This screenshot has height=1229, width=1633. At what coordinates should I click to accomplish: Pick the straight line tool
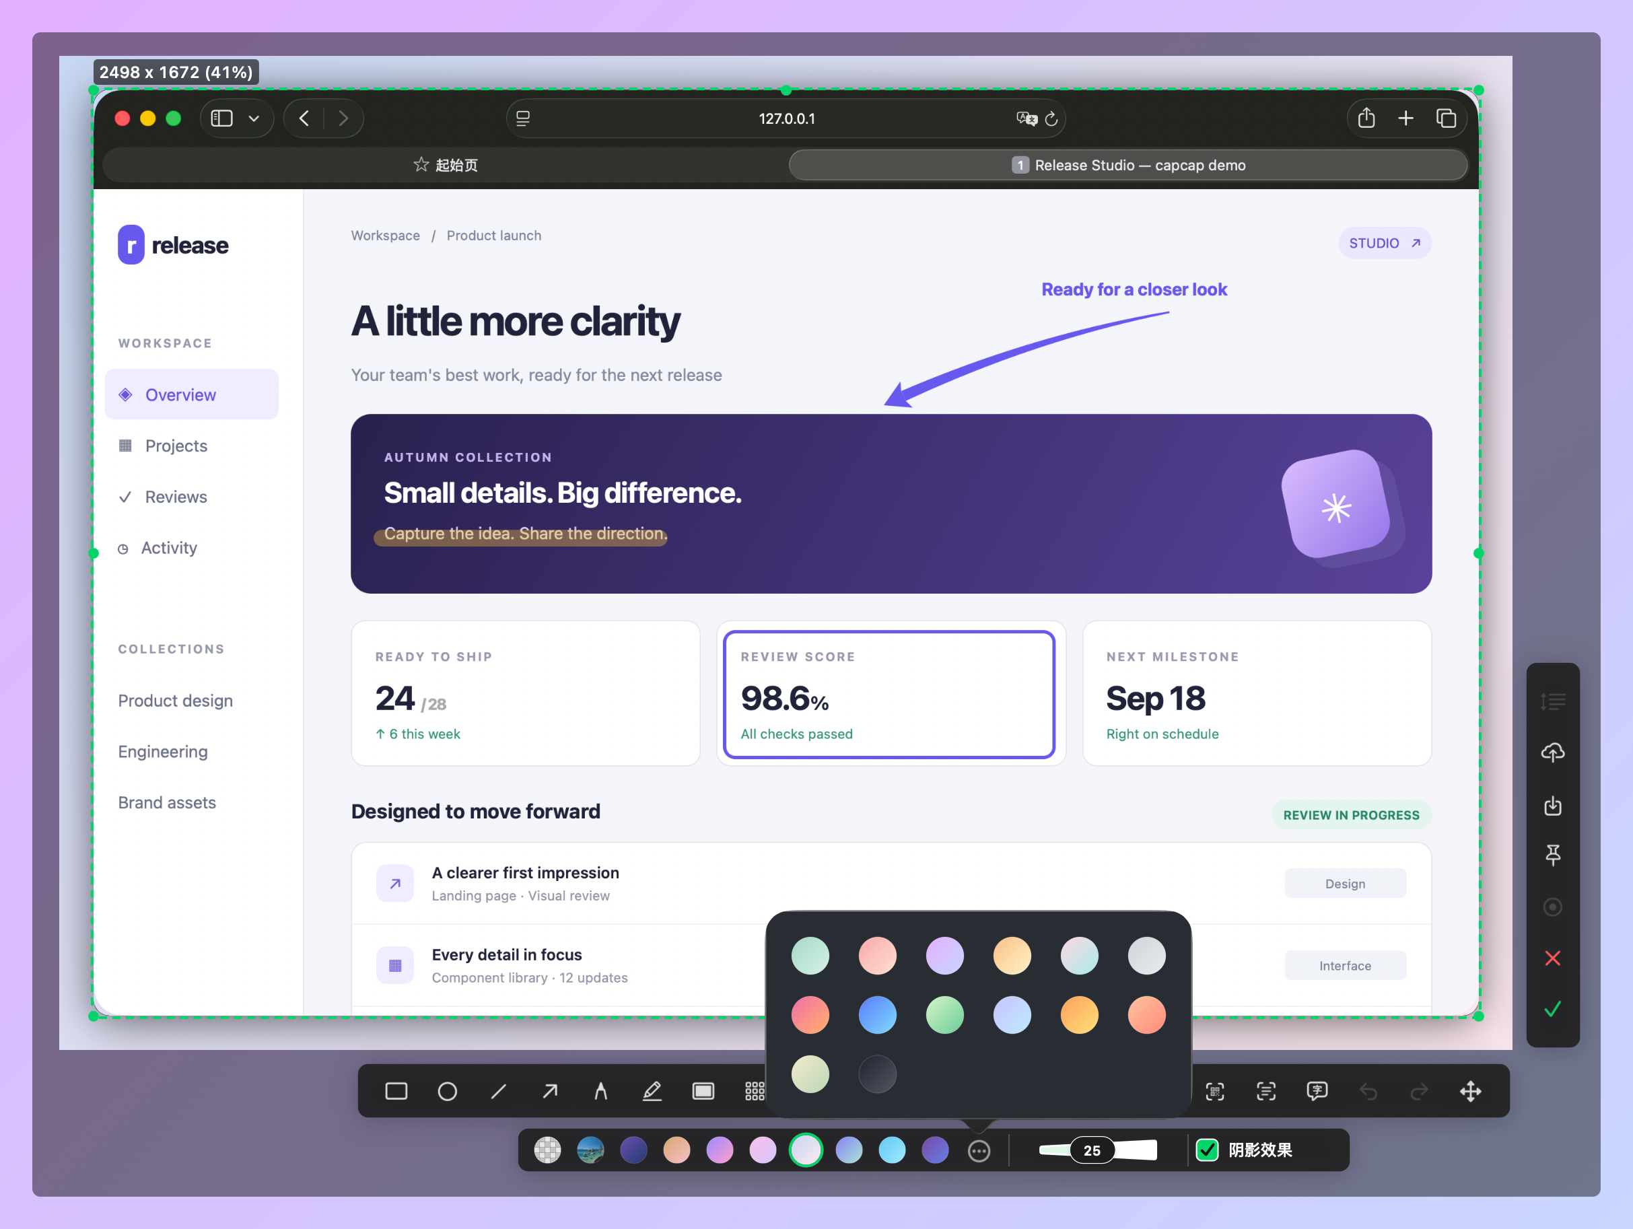pos(498,1091)
